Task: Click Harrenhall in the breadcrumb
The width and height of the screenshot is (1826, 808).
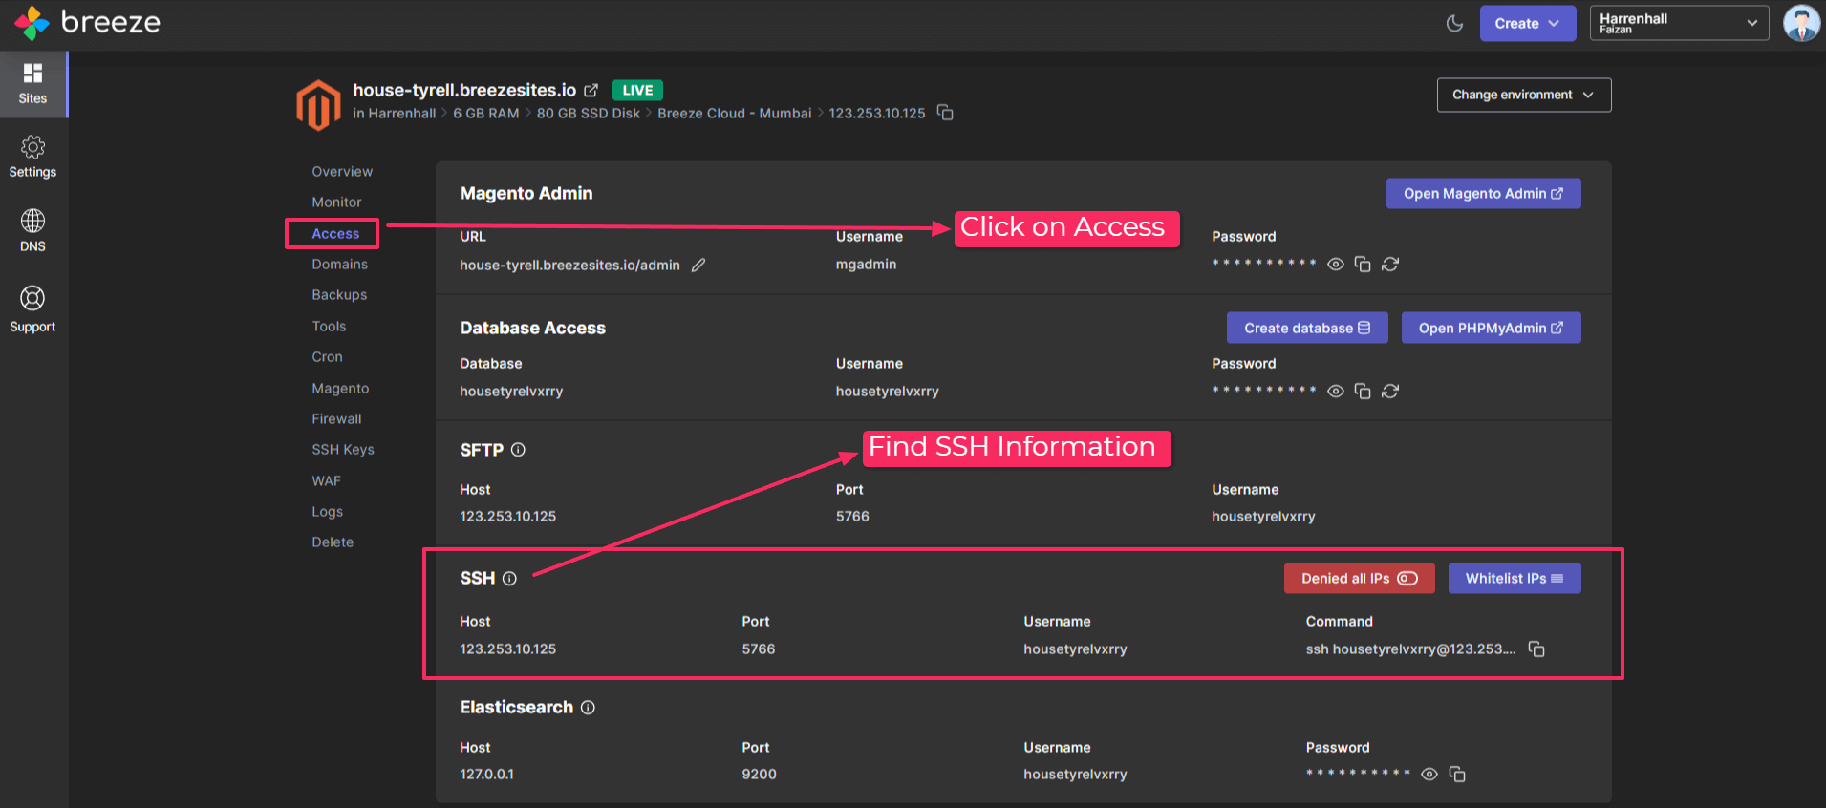Action: (401, 114)
